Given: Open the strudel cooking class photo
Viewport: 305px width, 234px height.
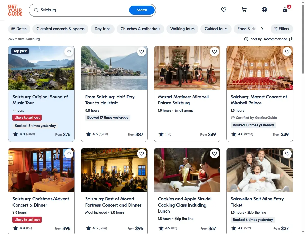Looking at the screenshot, I should coord(187,170).
